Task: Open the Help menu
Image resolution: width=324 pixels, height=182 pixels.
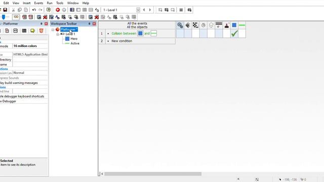Action: click(x=86, y=3)
